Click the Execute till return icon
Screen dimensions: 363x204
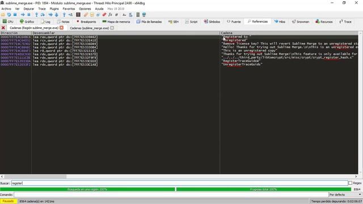click(64, 15)
